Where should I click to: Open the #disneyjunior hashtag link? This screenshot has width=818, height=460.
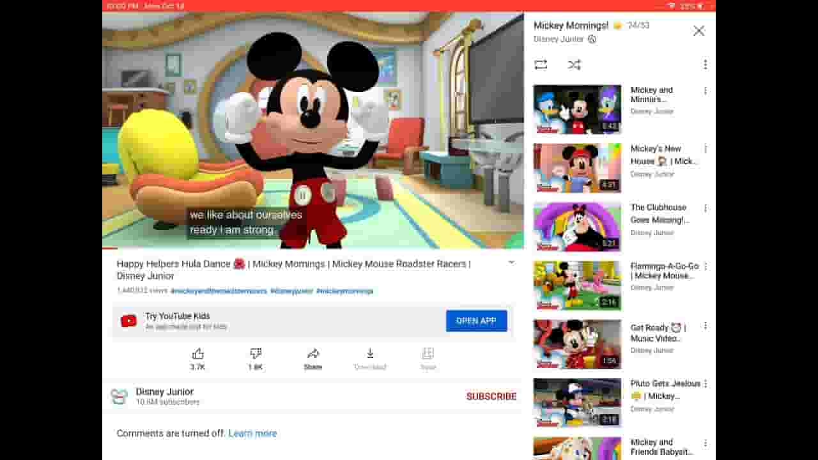pos(291,291)
